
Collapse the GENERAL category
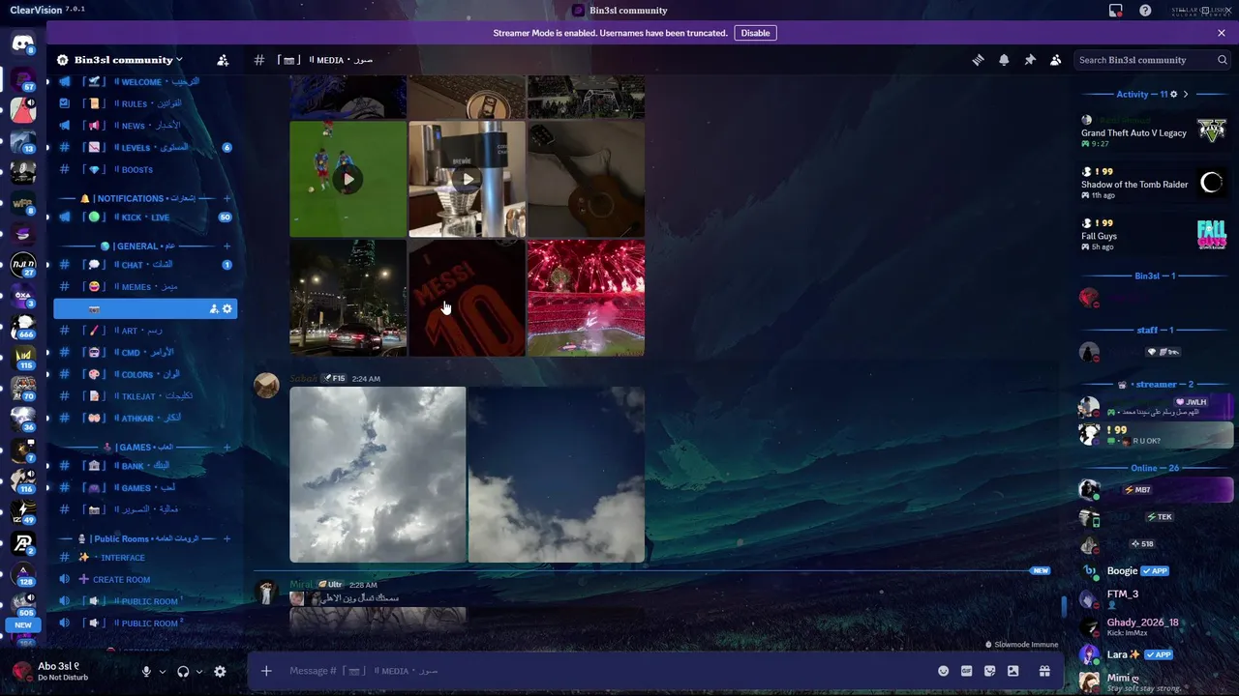click(137, 246)
